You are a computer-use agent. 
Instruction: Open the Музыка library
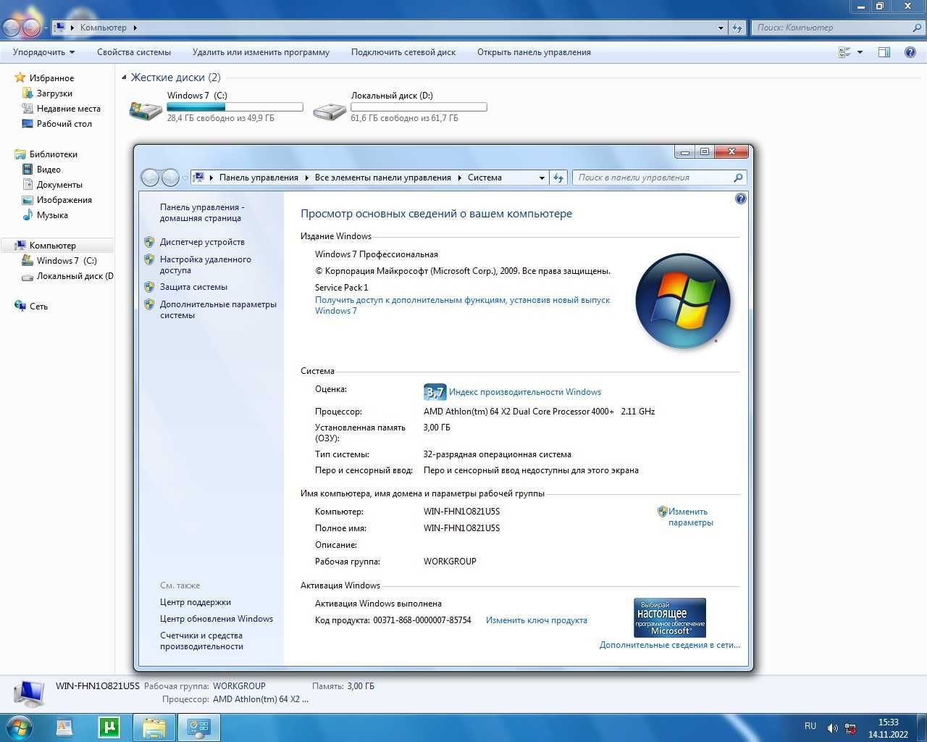(52, 214)
